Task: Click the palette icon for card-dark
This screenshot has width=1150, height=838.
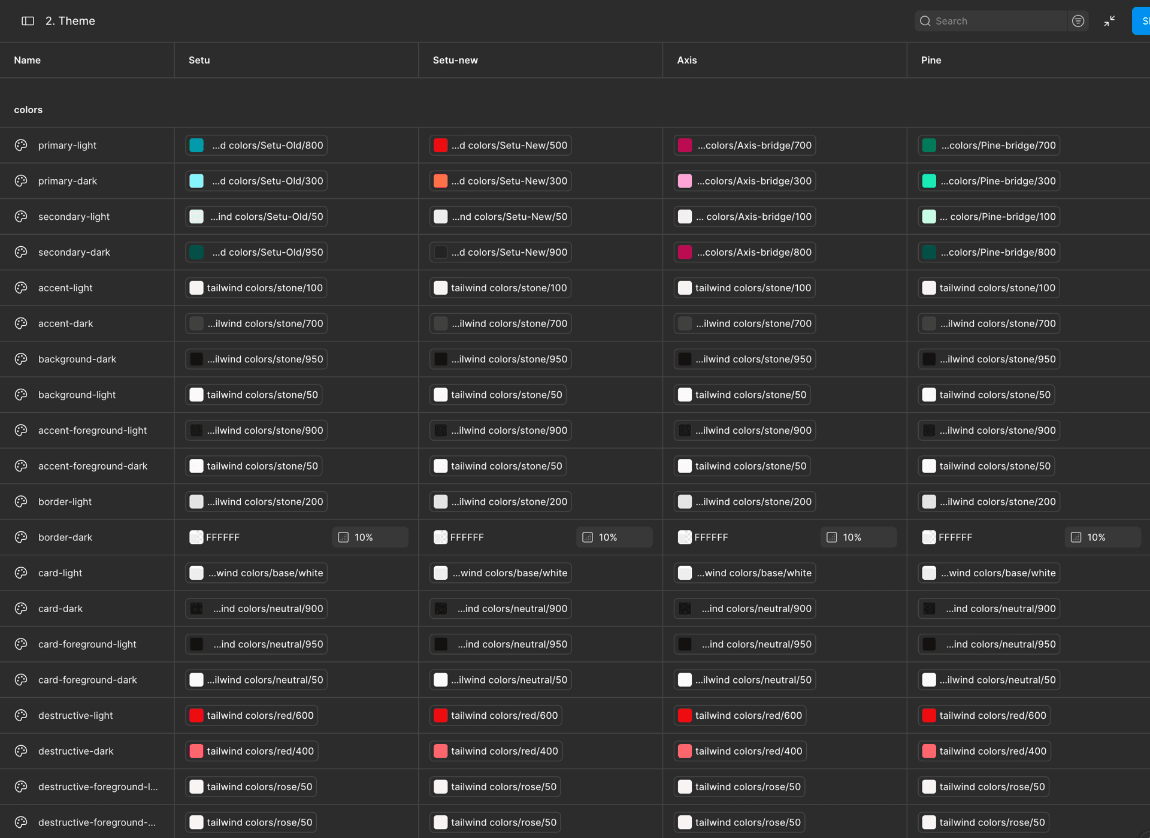Action: click(21, 609)
